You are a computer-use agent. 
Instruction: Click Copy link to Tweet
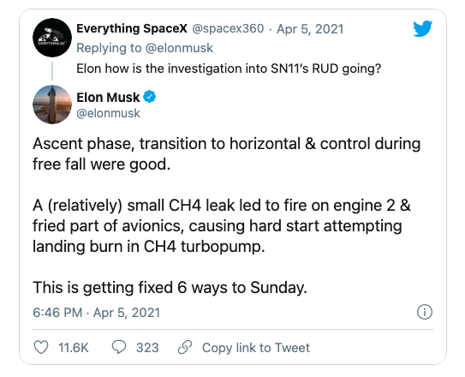256,348
